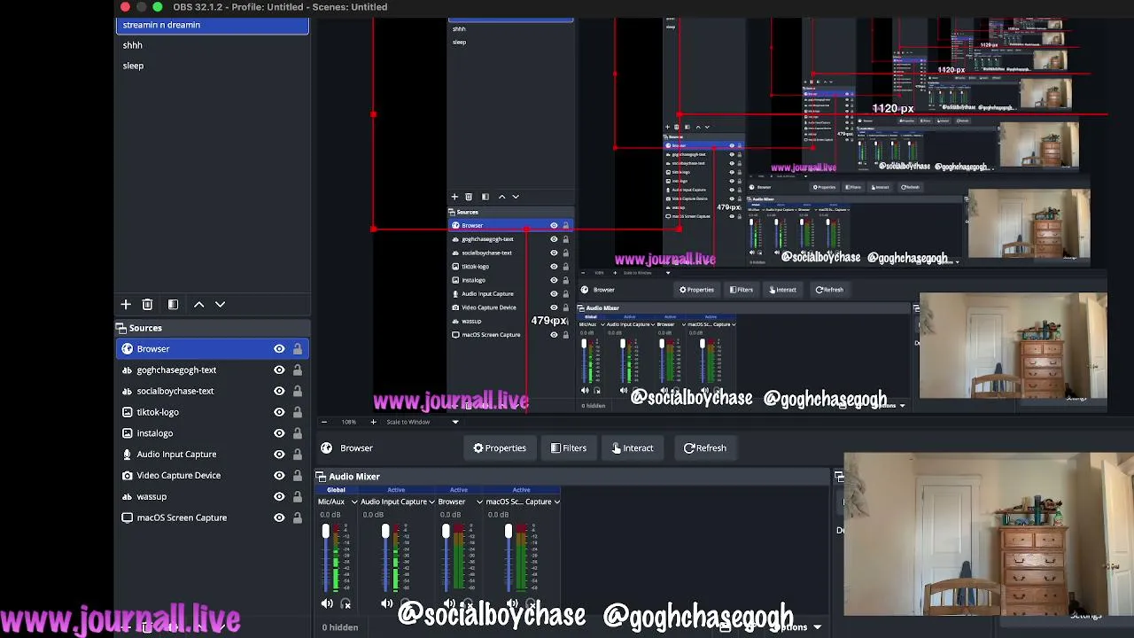Toggle the lock on macOS Screen Capture

[x=298, y=517]
